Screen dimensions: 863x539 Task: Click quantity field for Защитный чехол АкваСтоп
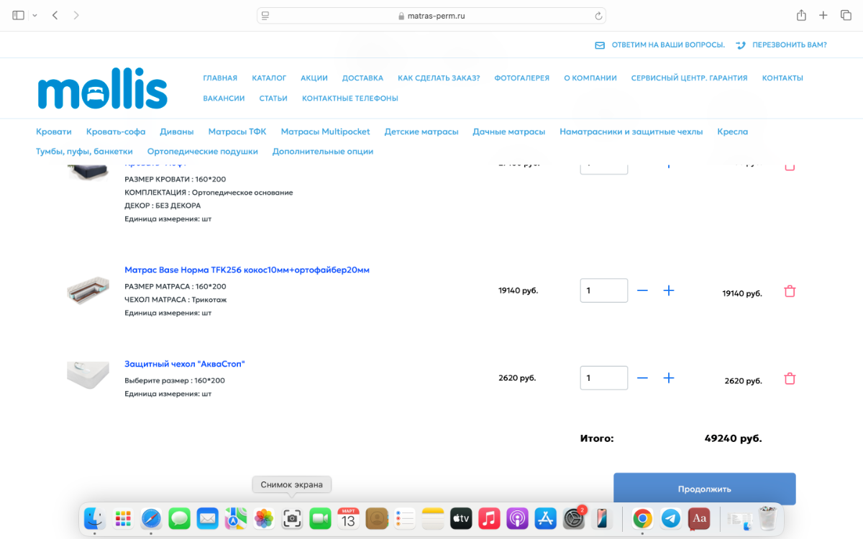point(603,378)
